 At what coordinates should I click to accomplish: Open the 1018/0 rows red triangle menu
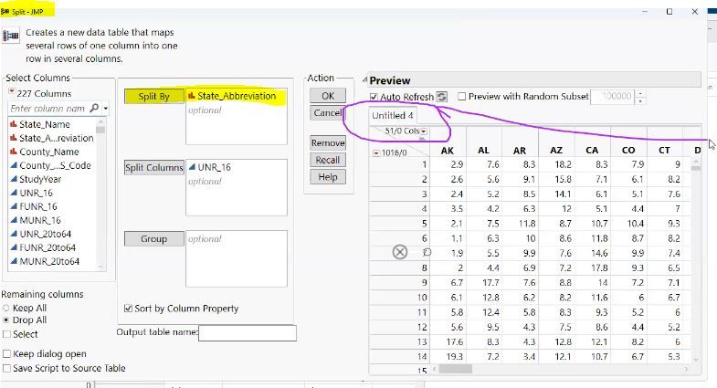pos(377,152)
